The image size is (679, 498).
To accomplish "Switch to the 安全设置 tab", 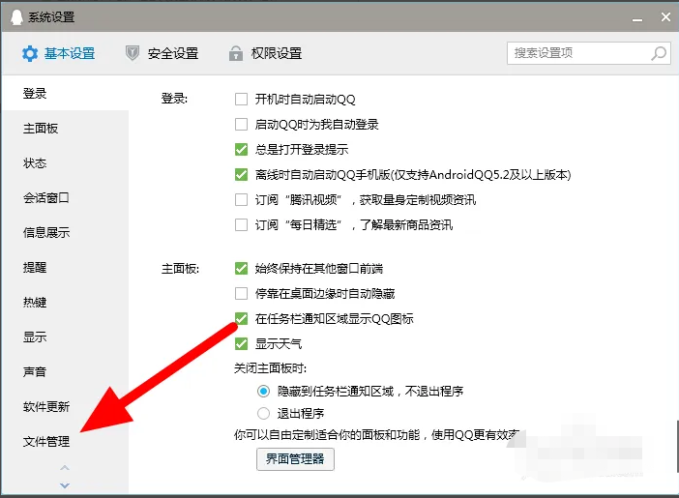I will pyautogui.click(x=173, y=54).
